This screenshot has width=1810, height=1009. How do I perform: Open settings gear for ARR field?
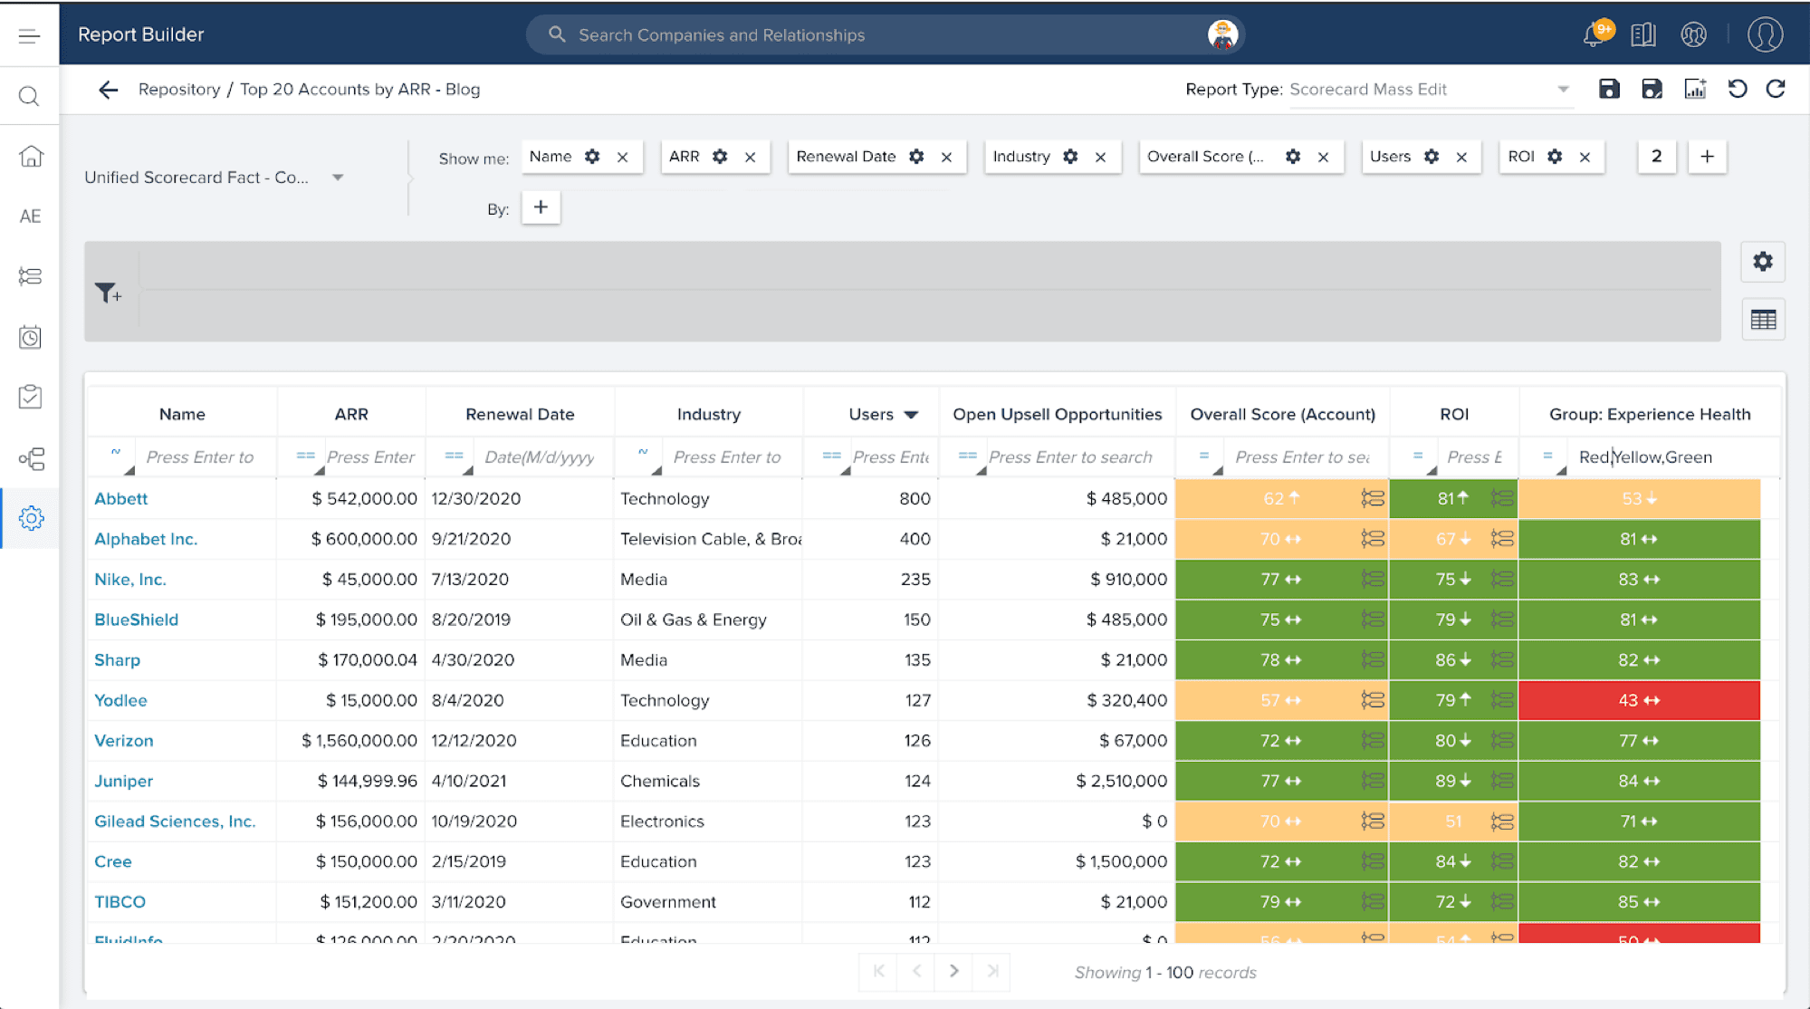[720, 157]
